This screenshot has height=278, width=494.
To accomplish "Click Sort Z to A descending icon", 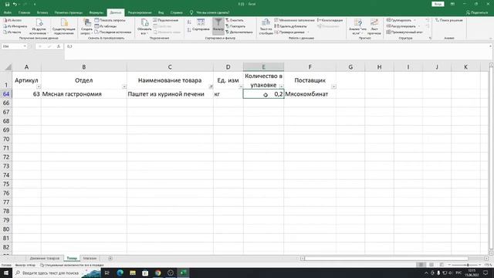I will tap(189, 30).
